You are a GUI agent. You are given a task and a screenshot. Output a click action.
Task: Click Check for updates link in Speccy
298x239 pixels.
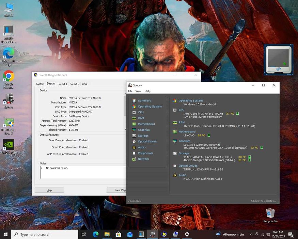tap(263, 201)
